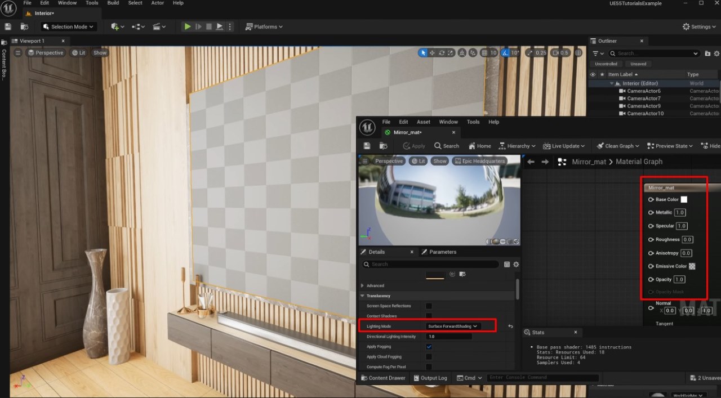721x398 pixels.
Task: Activate the Search icon in material editor
Action: (x=446, y=146)
